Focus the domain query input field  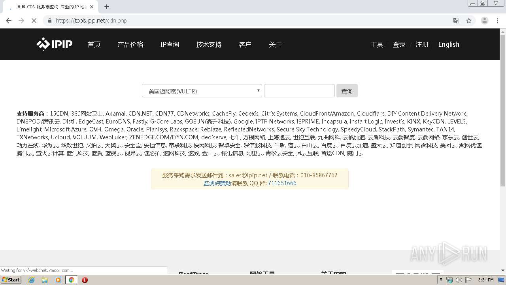point(299,91)
